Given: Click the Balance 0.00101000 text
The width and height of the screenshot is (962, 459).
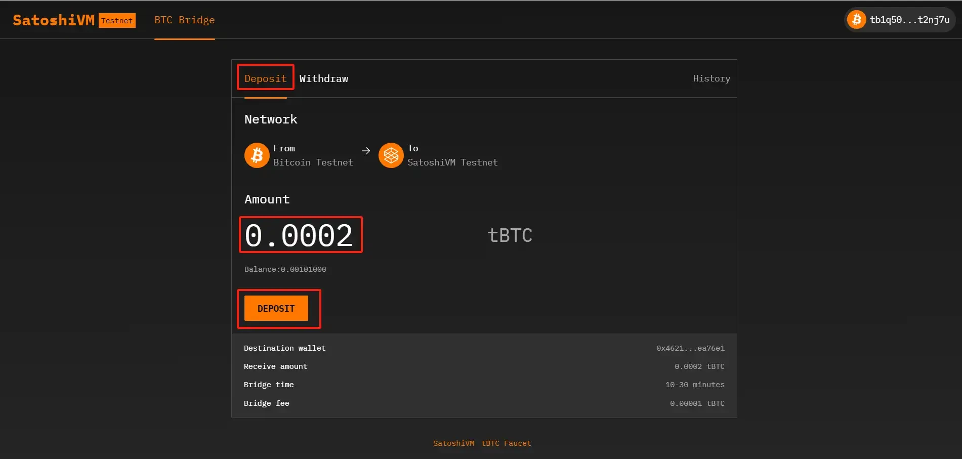Looking at the screenshot, I should click(x=285, y=269).
